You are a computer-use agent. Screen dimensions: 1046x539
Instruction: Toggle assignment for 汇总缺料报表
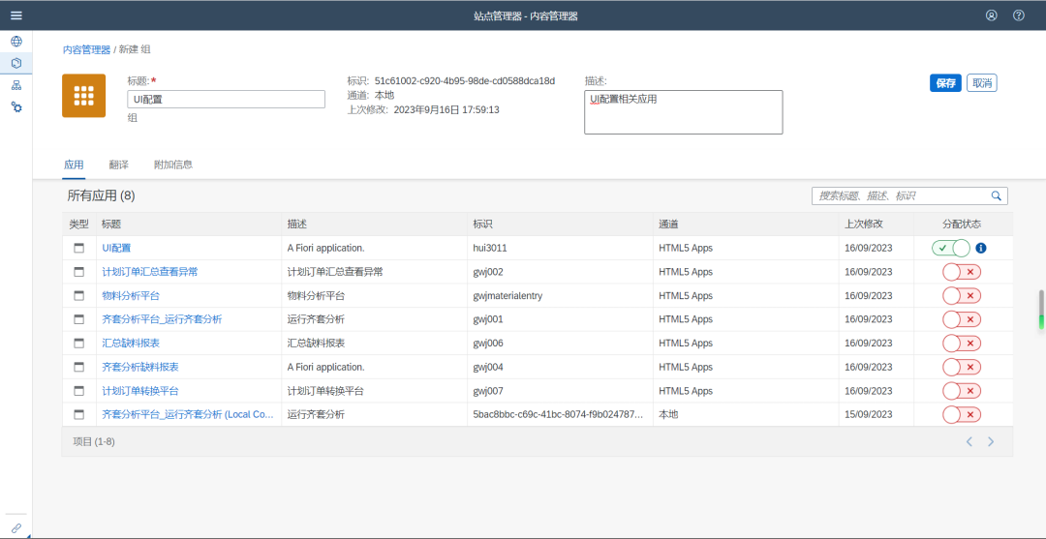pos(962,344)
